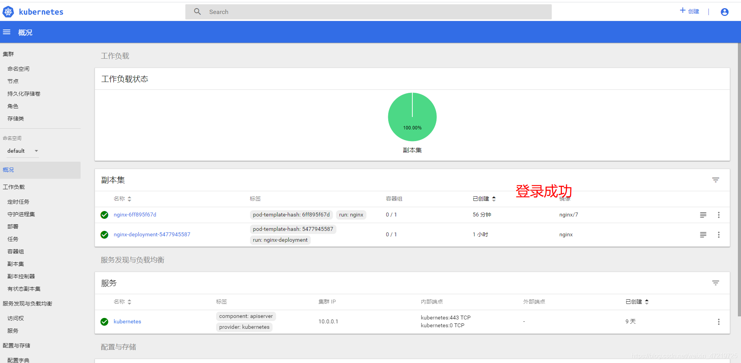Open 部署 in sidebar
The width and height of the screenshot is (741, 363).
click(13, 227)
